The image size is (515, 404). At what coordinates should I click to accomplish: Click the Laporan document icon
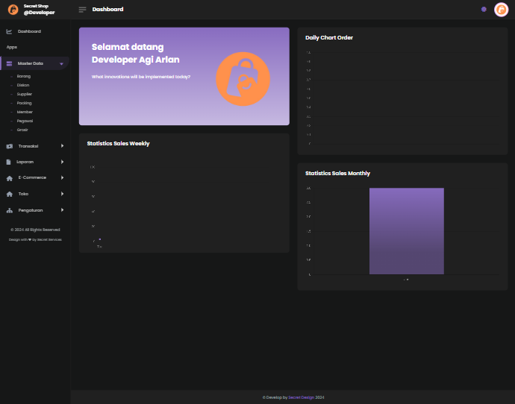[9, 162]
